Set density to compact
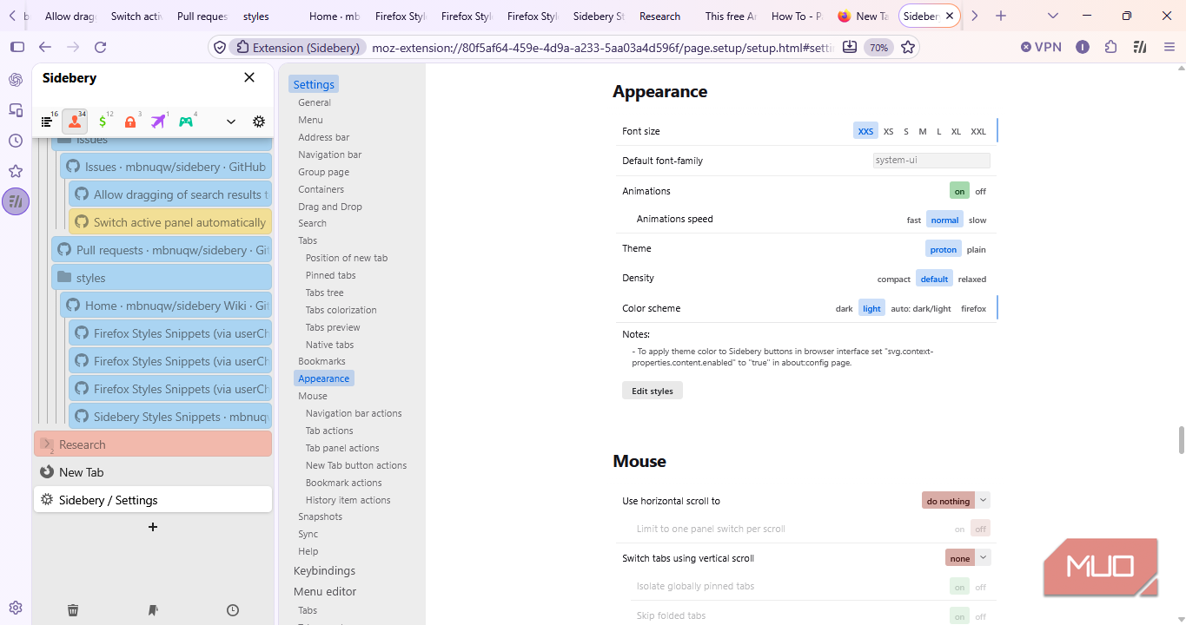The height and width of the screenshot is (625, 1186). click(893, 279)
